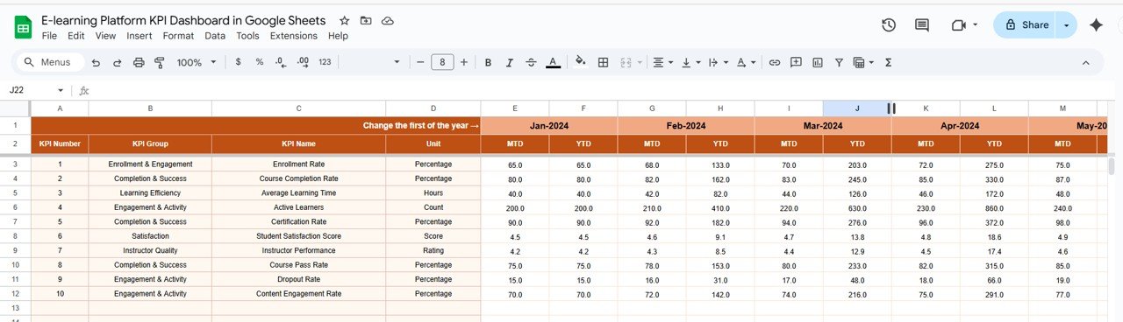Toggle bold formatting
This screenshot has width=1123, height=322.
tap(488, 62)
